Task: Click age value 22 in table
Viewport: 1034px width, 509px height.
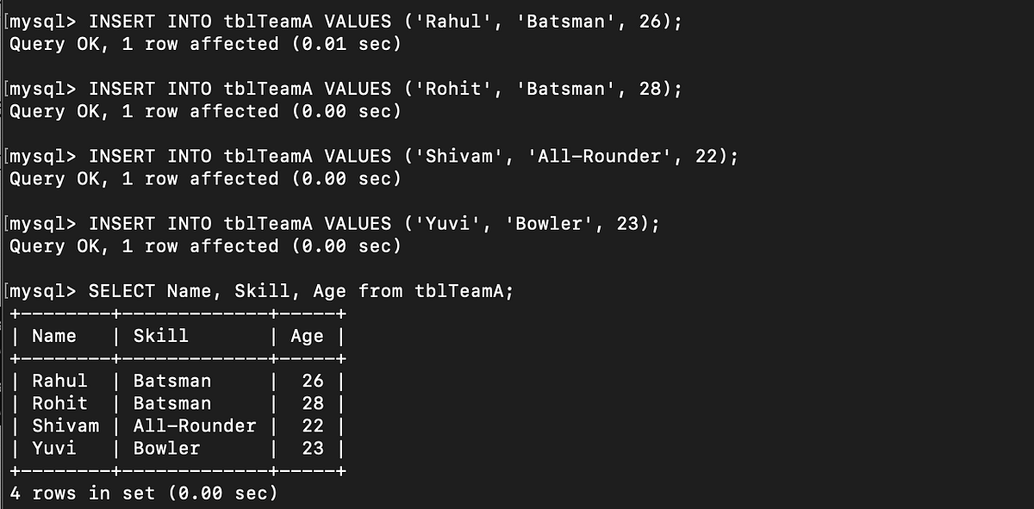Action: click(313, 425)
